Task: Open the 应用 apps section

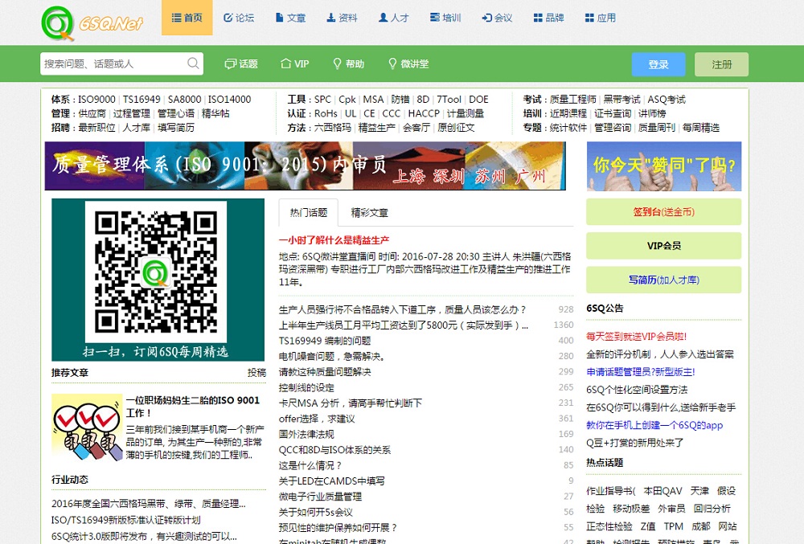Action: coord(600,18)
